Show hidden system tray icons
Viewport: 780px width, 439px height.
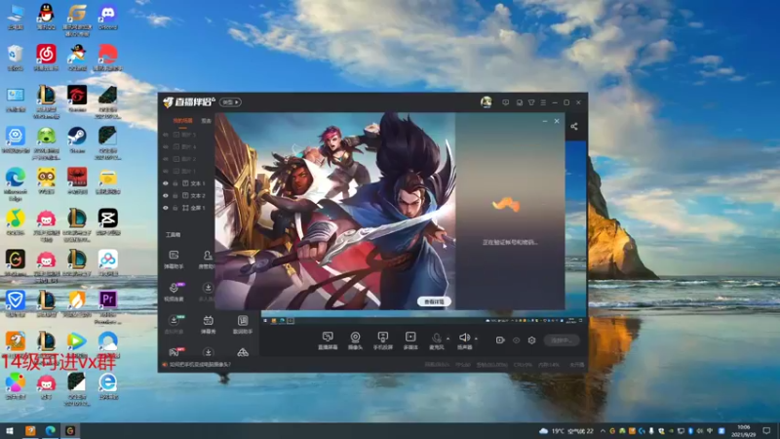(603, 431)
